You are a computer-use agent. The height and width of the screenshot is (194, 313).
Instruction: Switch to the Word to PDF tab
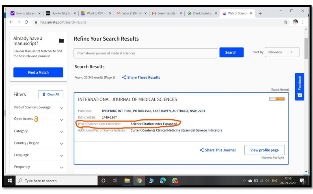(95, 13)
